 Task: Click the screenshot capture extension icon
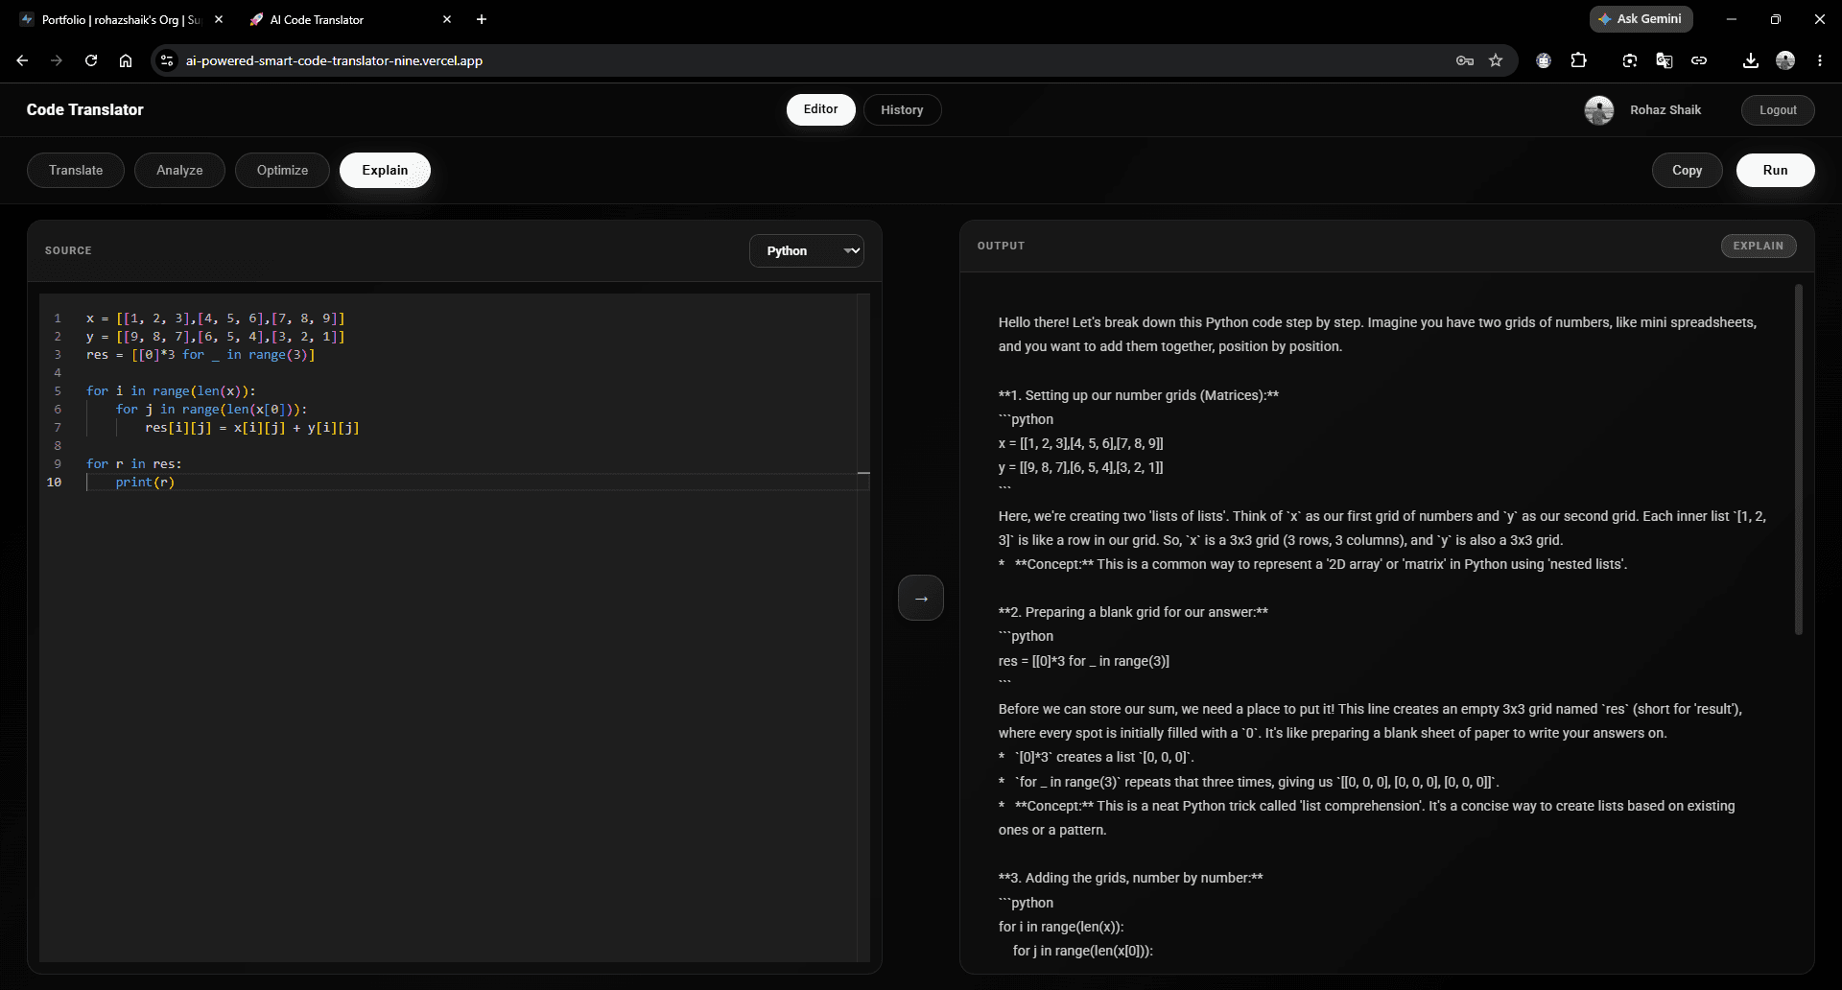pyautogui.click(x=1630, y=60)
